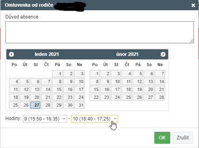The image size is (199, 148).
Task: Select 22 in the únor 2021 calendar
Action: point(94,97)
